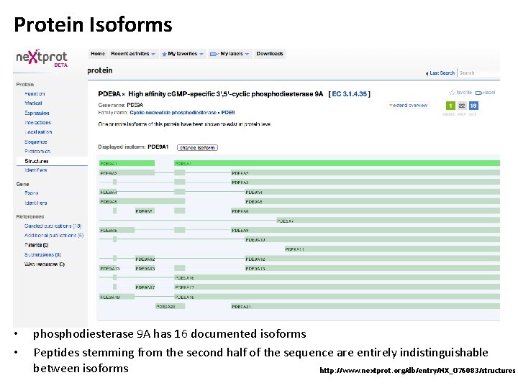Go to the Home menu item
The image size is (518, 388).
point(98,54)
